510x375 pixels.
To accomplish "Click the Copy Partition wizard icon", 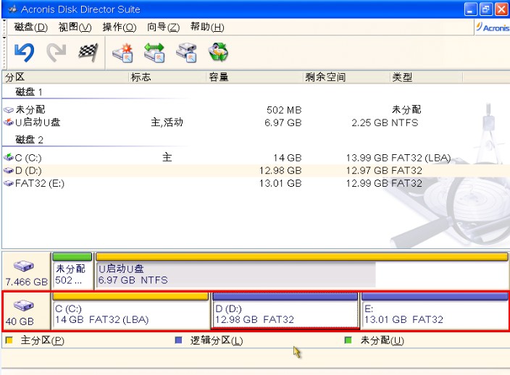I will click(186, 52).
